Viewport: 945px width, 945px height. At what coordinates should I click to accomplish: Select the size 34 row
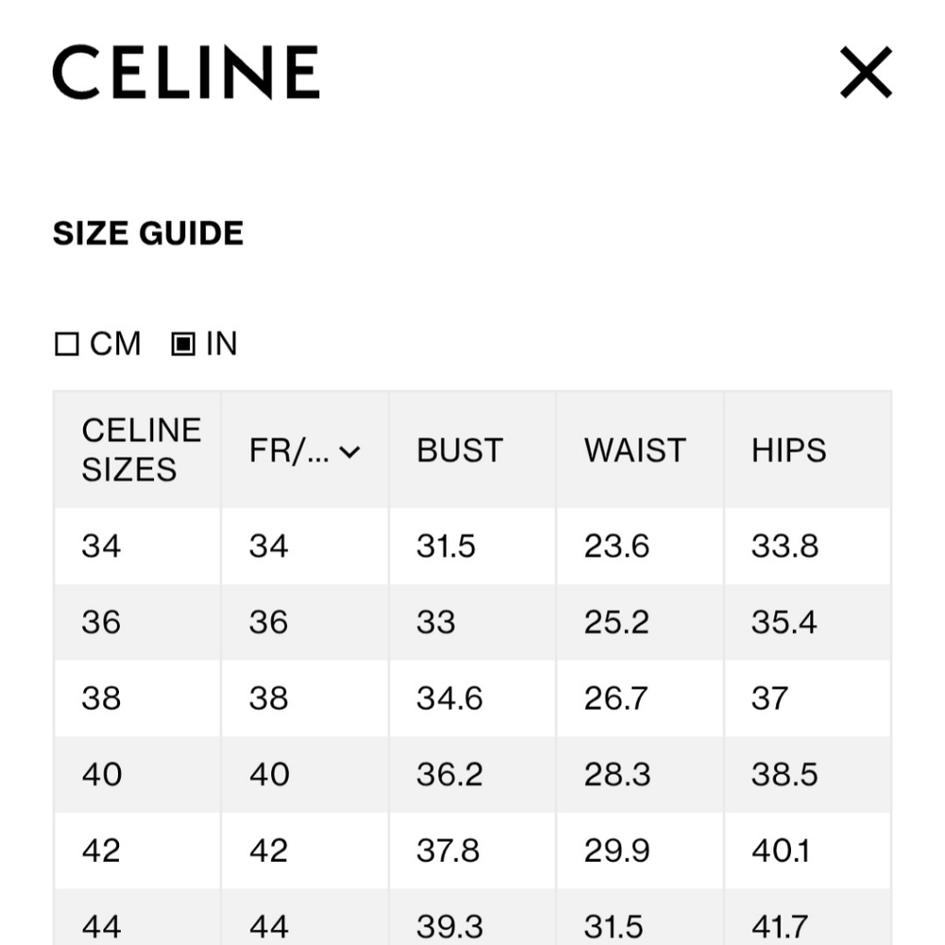(x=101, y=546)
